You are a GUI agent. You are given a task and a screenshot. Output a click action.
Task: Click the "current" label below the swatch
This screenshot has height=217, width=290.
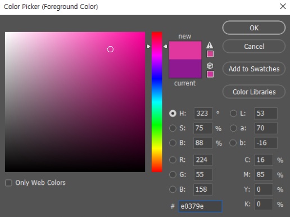click(185, 83)
